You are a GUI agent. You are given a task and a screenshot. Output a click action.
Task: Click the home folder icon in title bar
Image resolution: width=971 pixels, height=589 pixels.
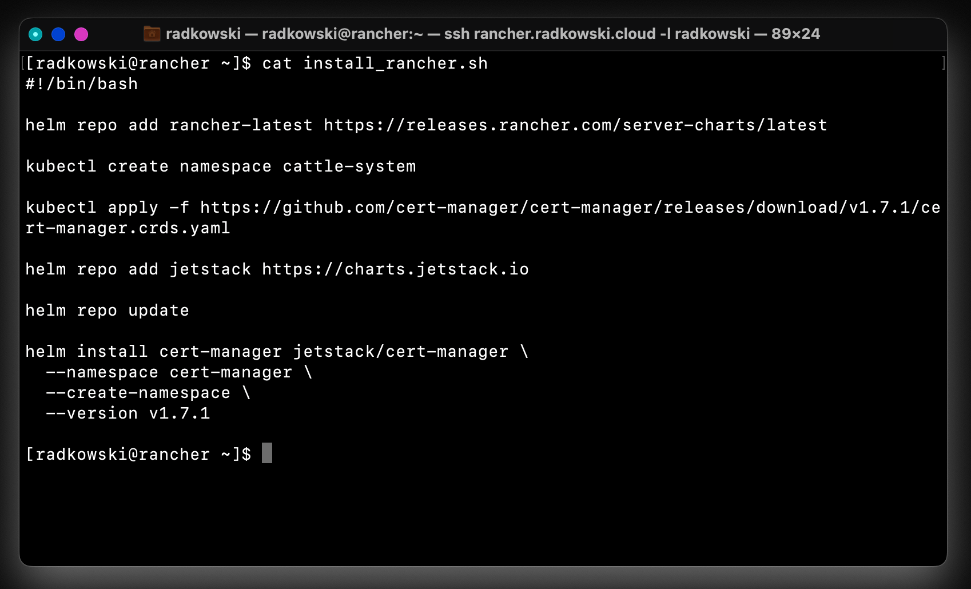pyautogui.click(x=152, y=34)
